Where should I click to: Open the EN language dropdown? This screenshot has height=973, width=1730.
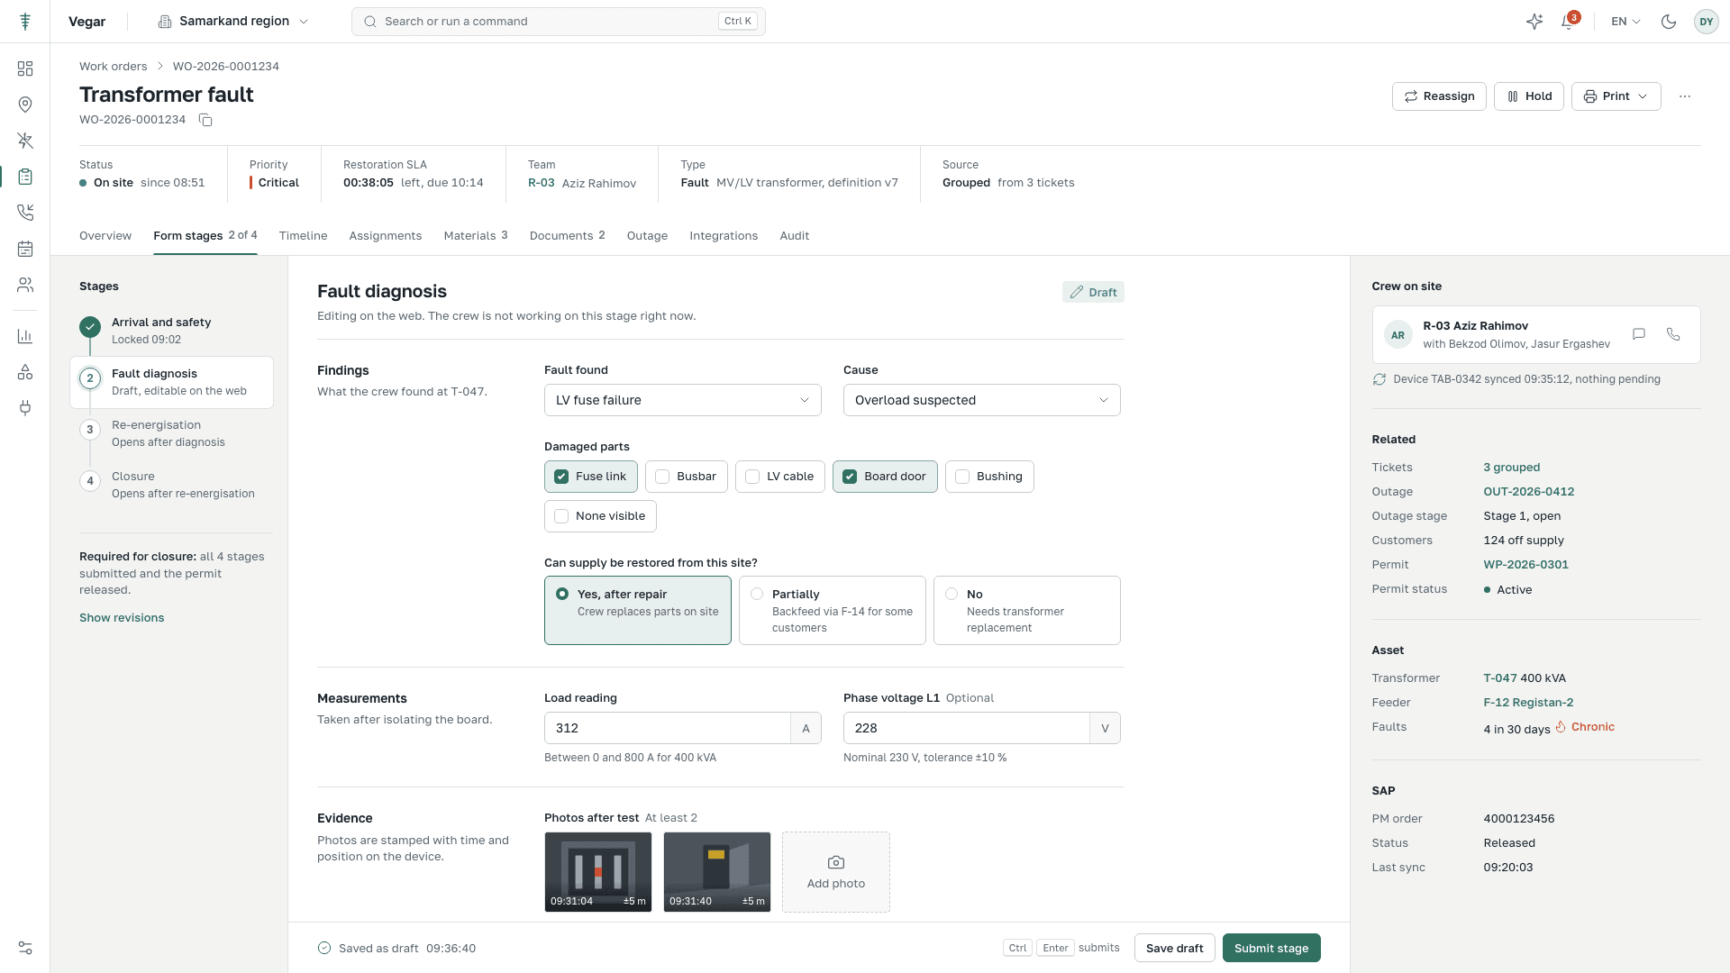(x=1625, y=22)
